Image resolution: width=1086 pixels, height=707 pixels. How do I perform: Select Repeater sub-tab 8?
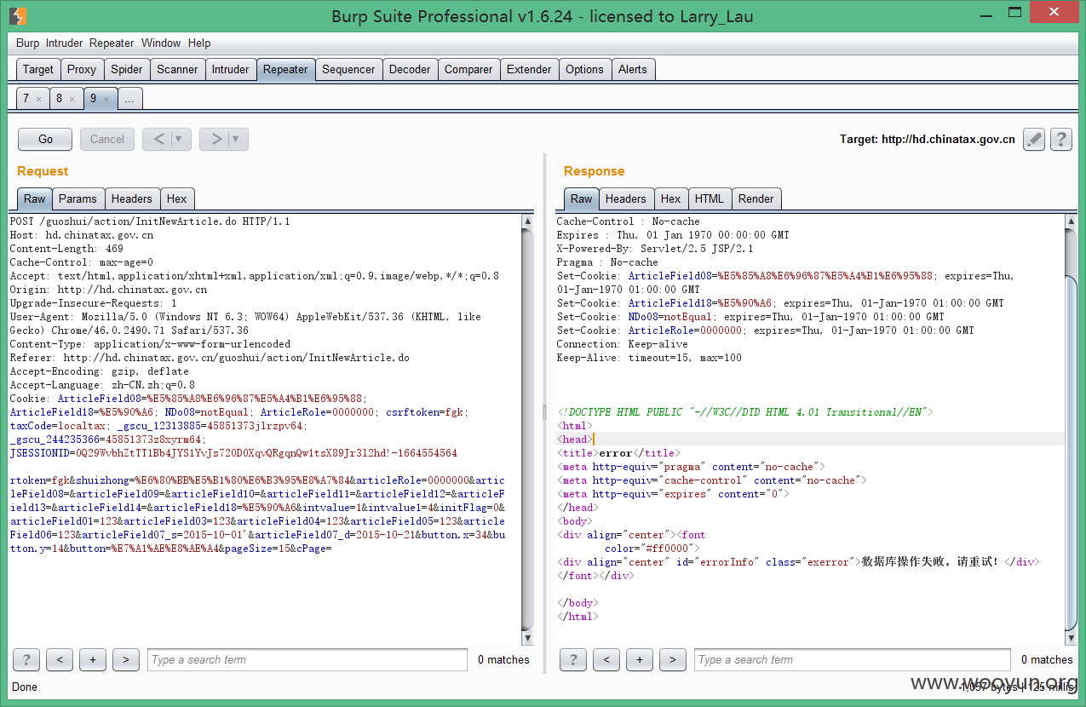[x=59, y=99]
